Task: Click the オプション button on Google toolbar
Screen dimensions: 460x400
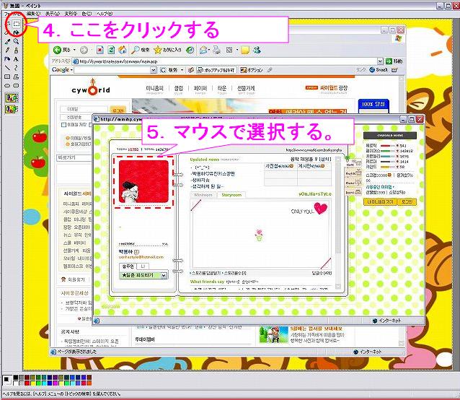Action: pos(252,70)
